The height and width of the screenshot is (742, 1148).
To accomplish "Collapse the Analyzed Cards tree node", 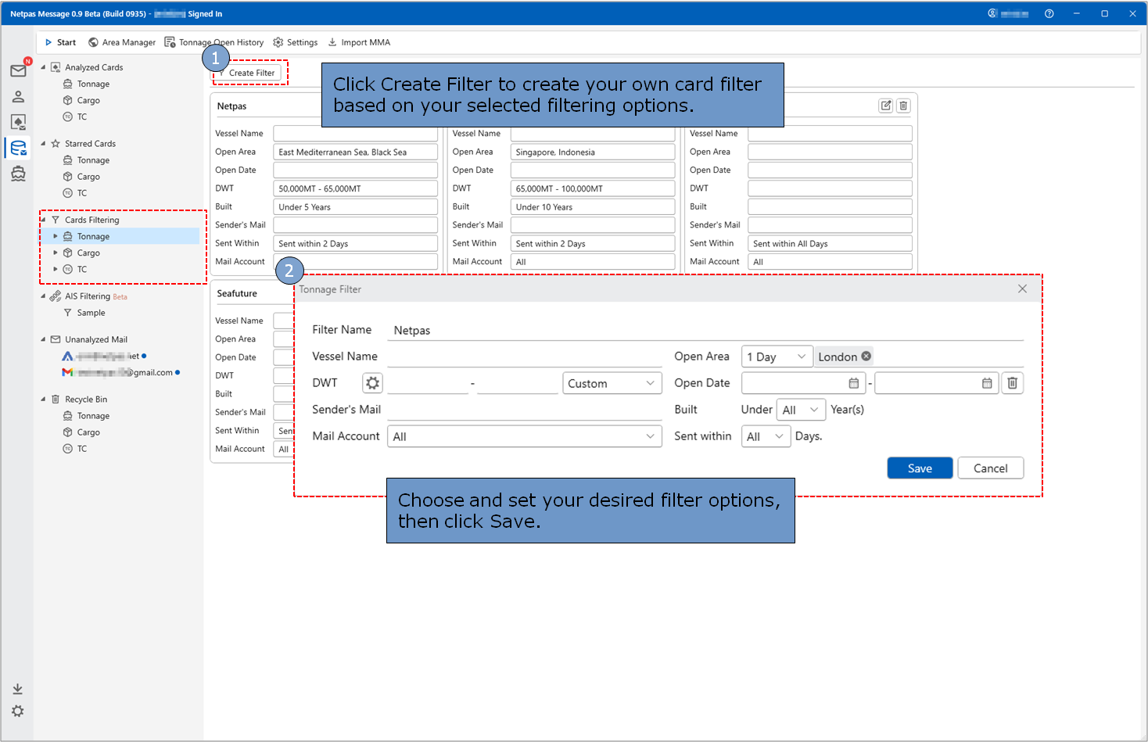I will pos(43,67).
